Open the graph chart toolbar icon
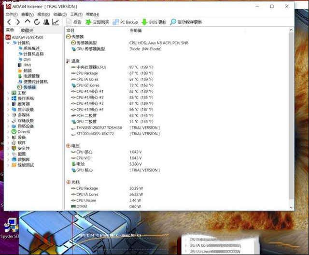The height and width of the screenshot is (255, 309). 56,22
